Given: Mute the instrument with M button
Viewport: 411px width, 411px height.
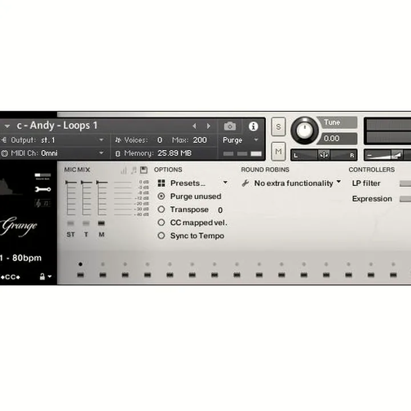Looking at the screenshot, I should tap(279, 151).
